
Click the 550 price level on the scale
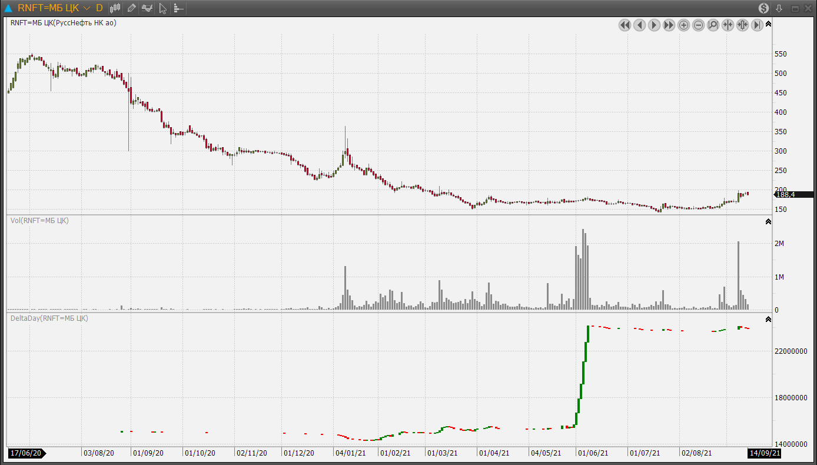(x=781, y=54)
